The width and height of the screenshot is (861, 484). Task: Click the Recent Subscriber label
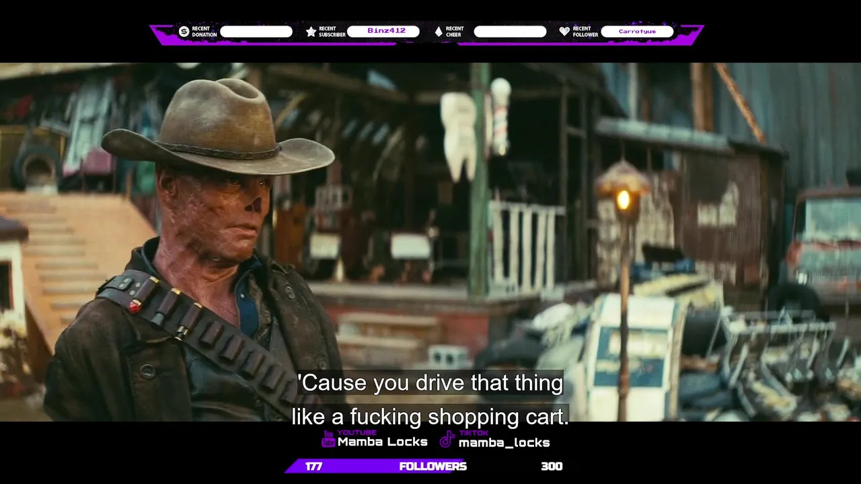pyautogui.click(x=332, y=32)
